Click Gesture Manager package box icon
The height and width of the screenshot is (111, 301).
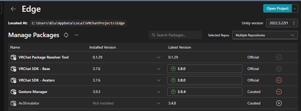pos(13,92)
